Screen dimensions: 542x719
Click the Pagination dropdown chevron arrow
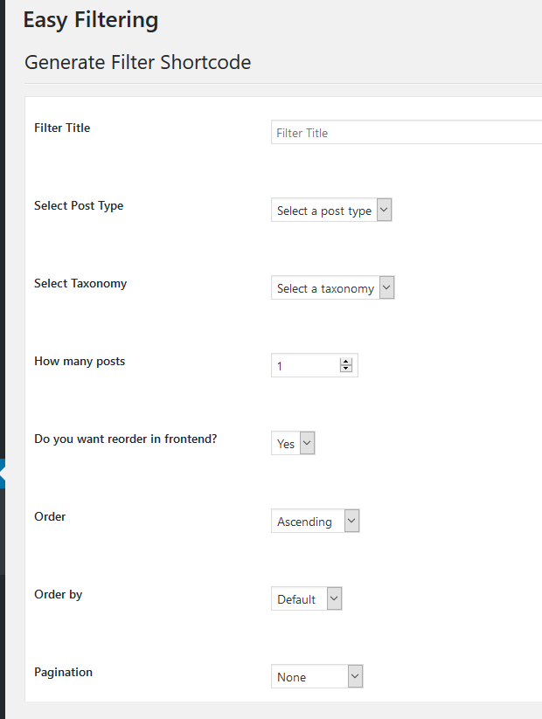pyautogui.click(x=355, y=676)
